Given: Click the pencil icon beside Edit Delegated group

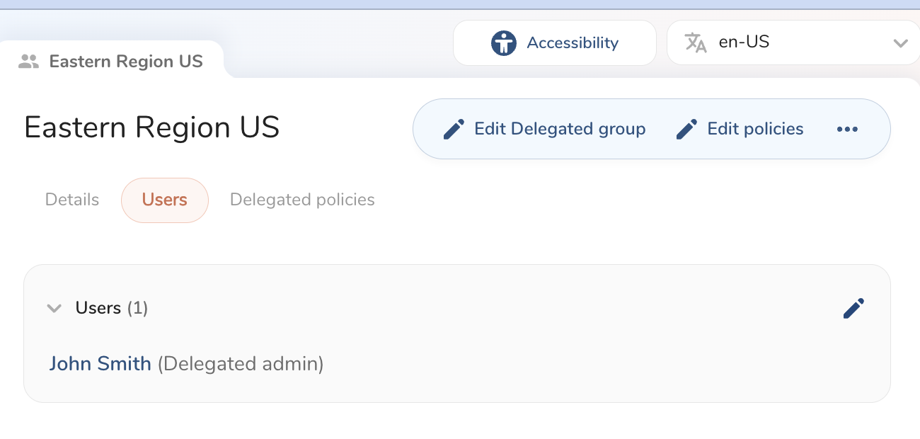Looking at the screenshot, I should pos(454,129).
